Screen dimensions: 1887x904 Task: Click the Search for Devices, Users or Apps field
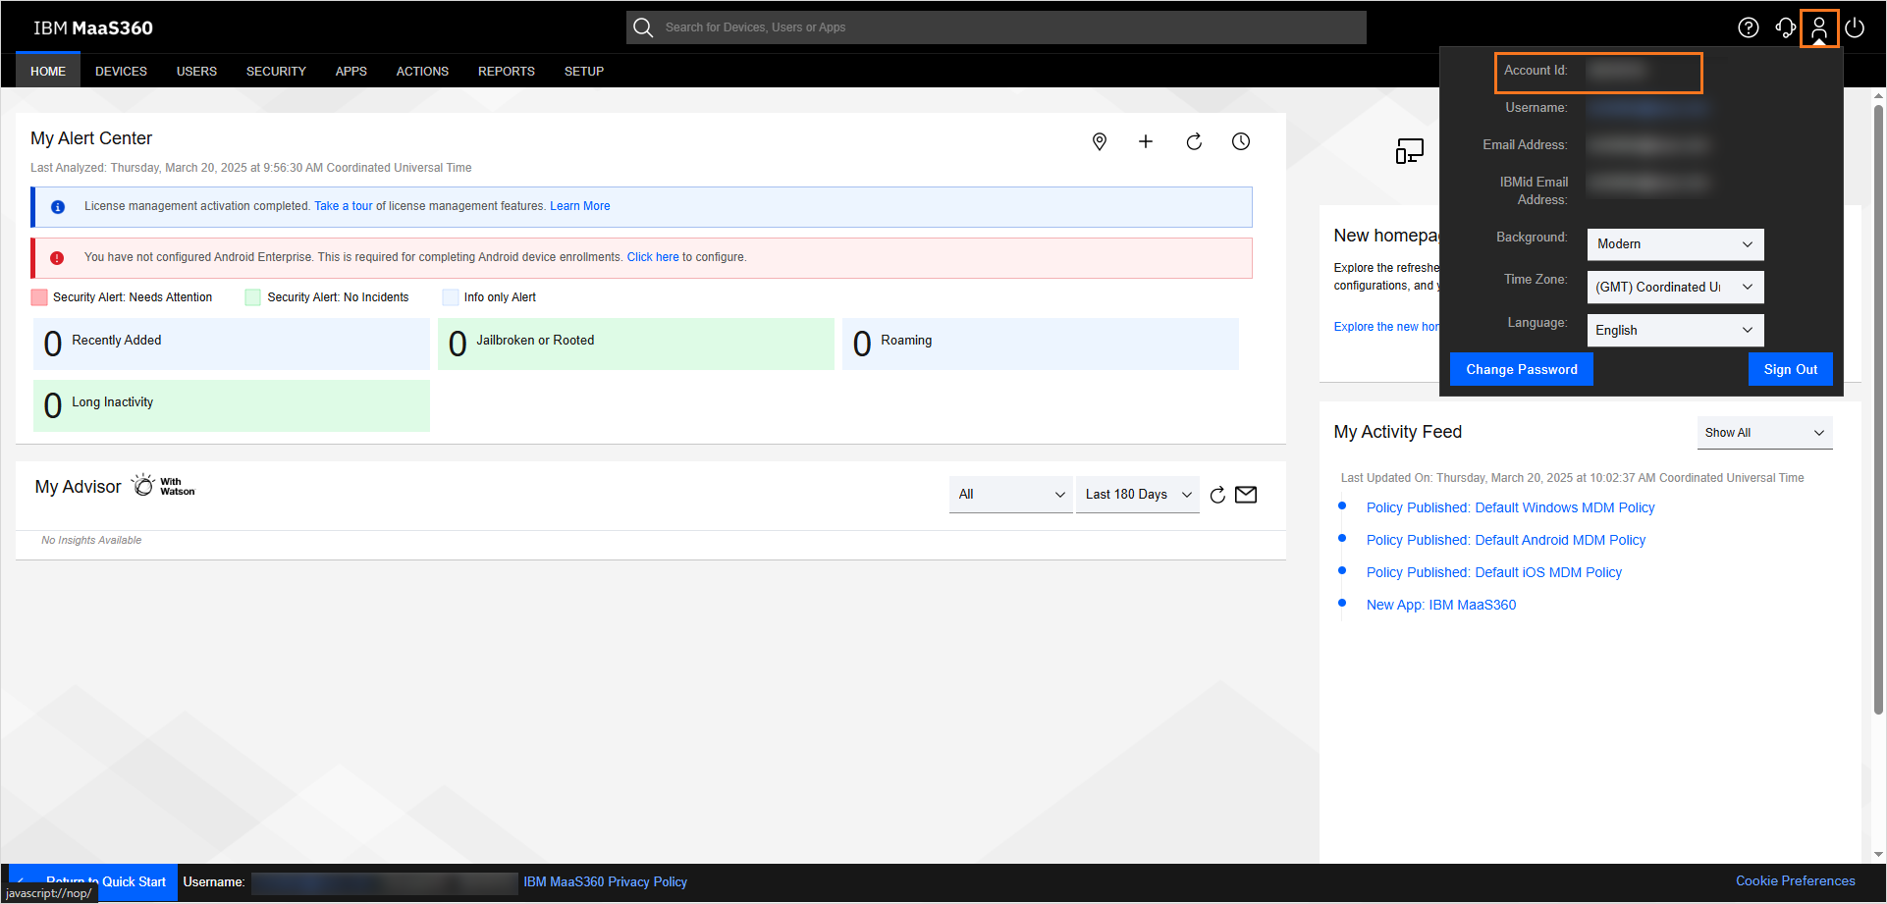click(x=996, y=27)
